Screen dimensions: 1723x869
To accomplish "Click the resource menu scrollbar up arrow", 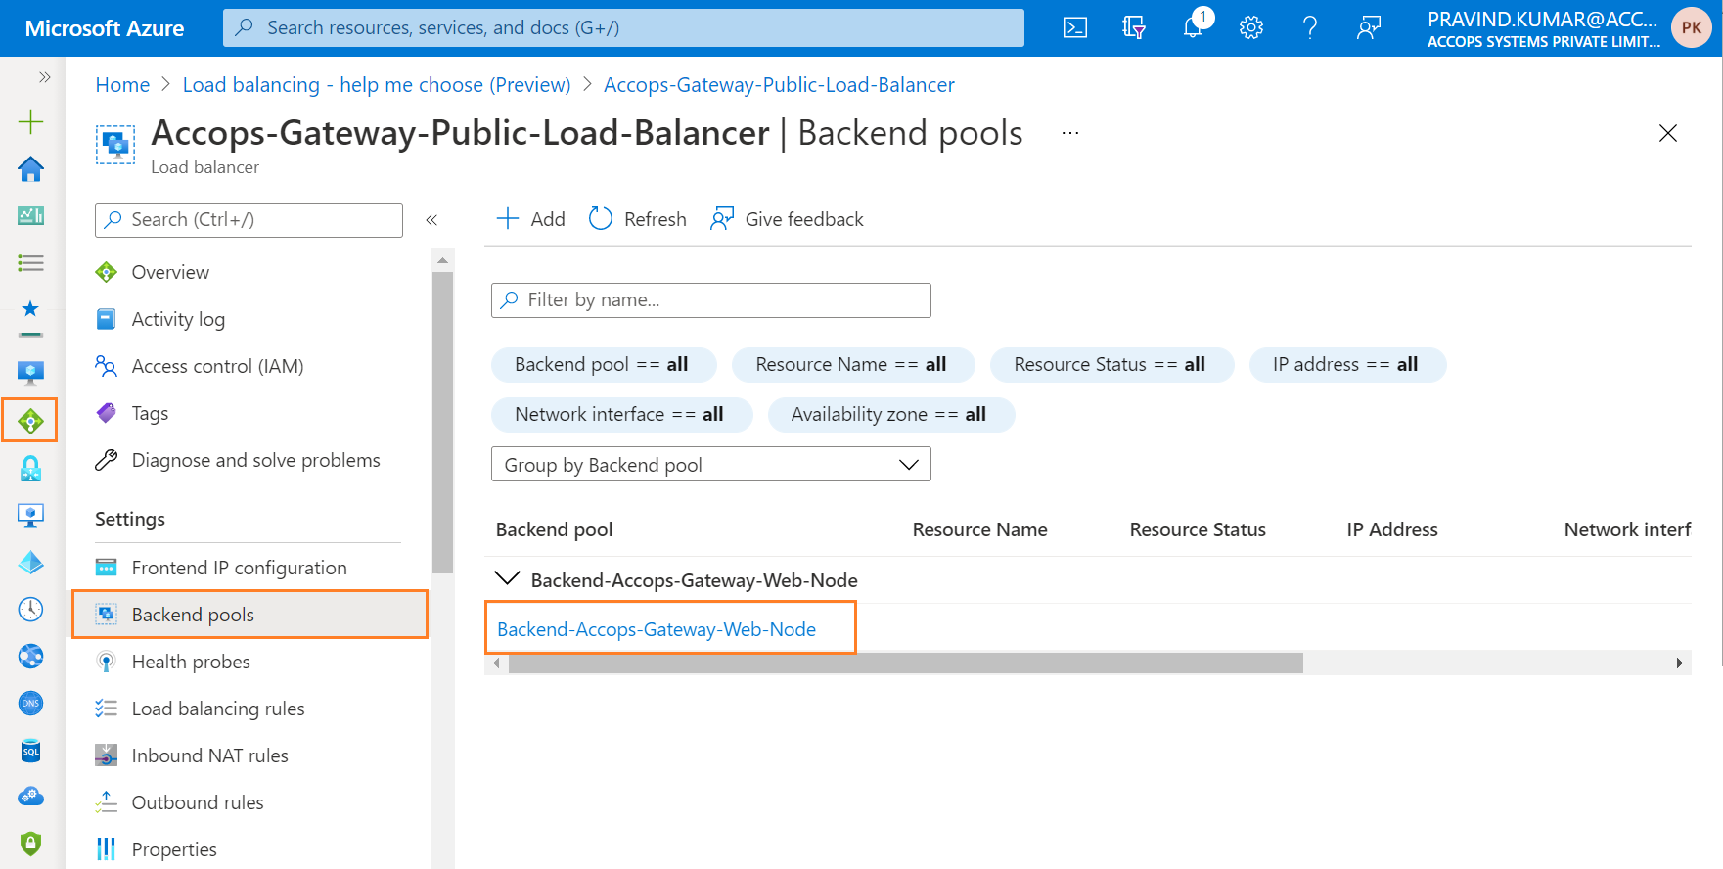I will (442, 260).
